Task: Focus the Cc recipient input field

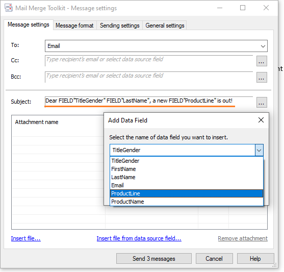Action: coord(149,61)
